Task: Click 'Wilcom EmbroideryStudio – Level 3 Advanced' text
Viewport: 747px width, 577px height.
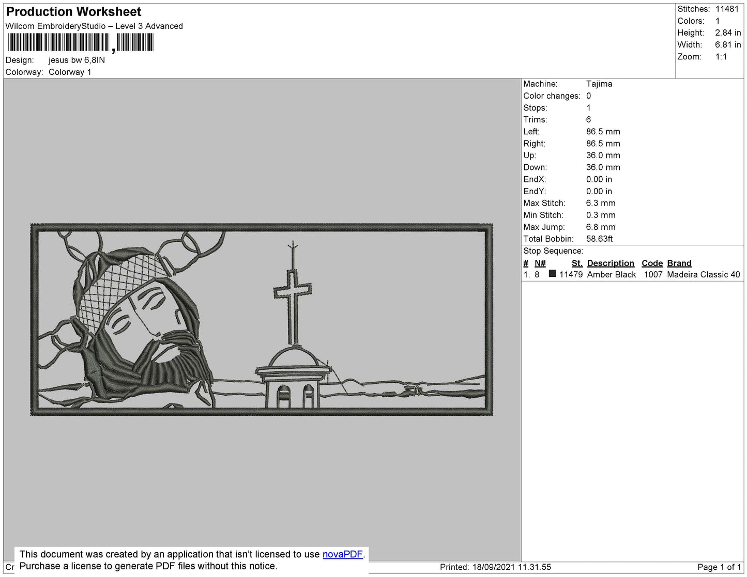Action: pyautogui.click(x=94, y=26)
